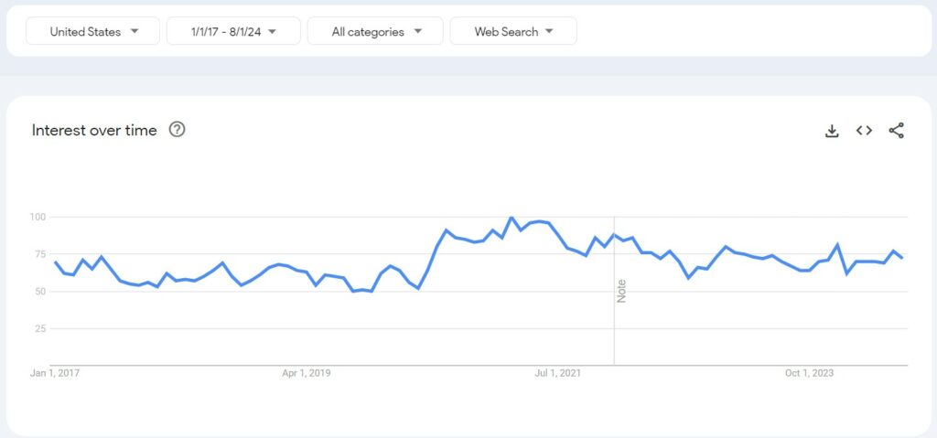Open the embed code icon

[864, 131]
